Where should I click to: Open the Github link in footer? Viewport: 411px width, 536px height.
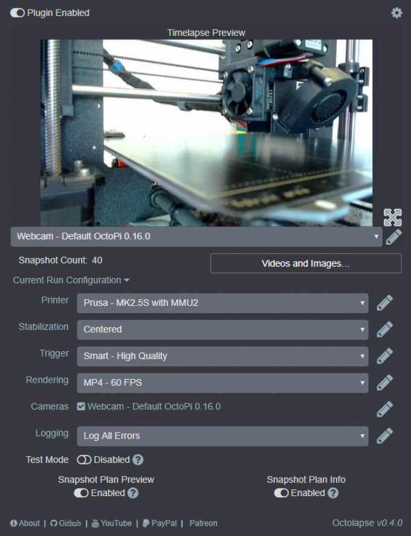point(65,523)
